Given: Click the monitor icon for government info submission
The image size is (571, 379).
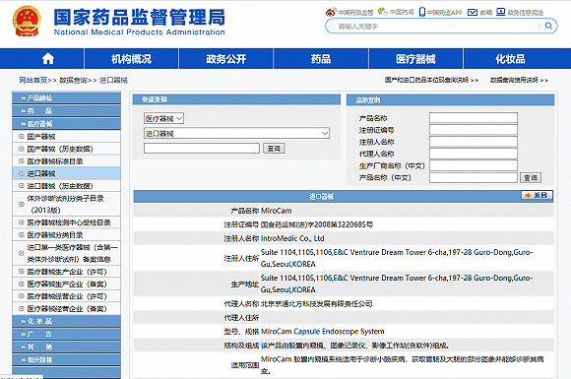Looking at the screenshot, I should coord(501,12).
